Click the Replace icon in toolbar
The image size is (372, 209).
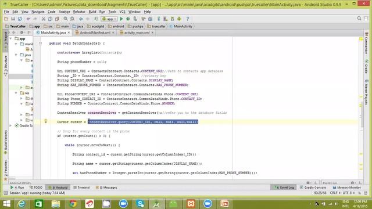coord(72,19)
